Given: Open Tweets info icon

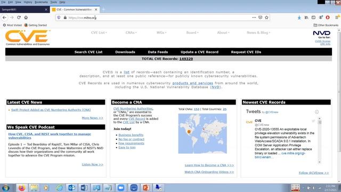Looking at the screenshot, I should tap(316, 112).
